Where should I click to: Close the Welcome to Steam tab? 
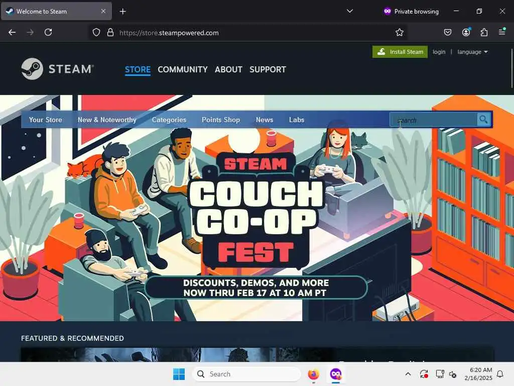click(x=103, y=11)
